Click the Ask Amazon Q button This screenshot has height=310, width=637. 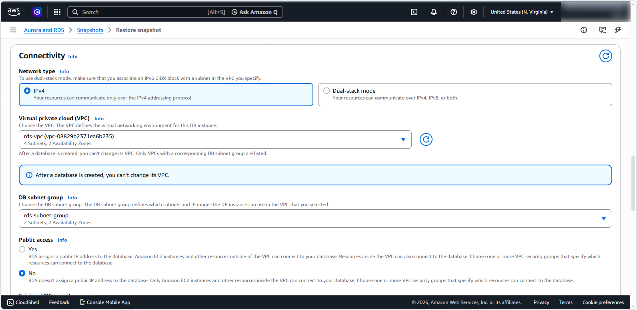[255, 12]
